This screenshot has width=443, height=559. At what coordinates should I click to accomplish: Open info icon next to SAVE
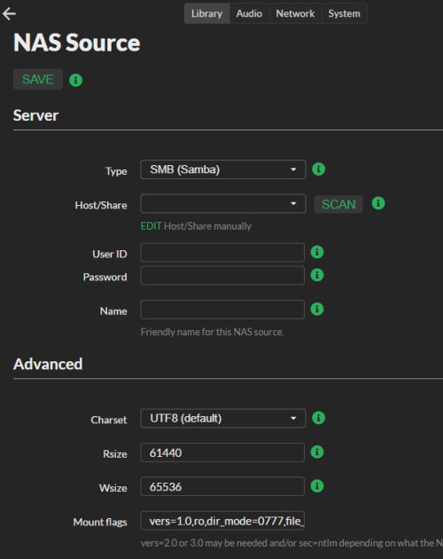[75, 80]
